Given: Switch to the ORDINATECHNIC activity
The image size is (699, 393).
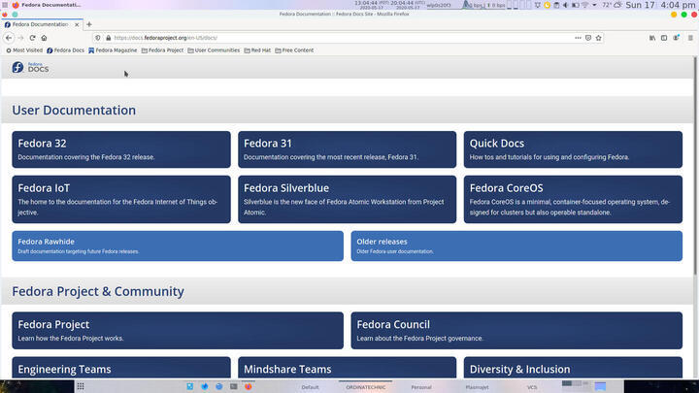Looking at the screenshot, I should coord(366,387).
